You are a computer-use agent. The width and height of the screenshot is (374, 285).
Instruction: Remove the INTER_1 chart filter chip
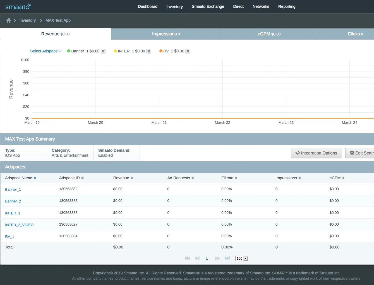click(149, 51)
